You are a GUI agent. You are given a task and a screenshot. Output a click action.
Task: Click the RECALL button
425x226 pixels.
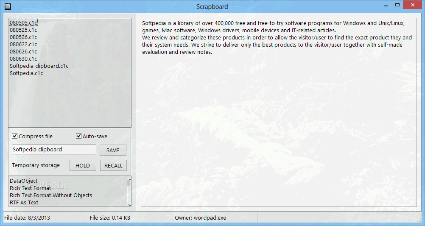113,165
